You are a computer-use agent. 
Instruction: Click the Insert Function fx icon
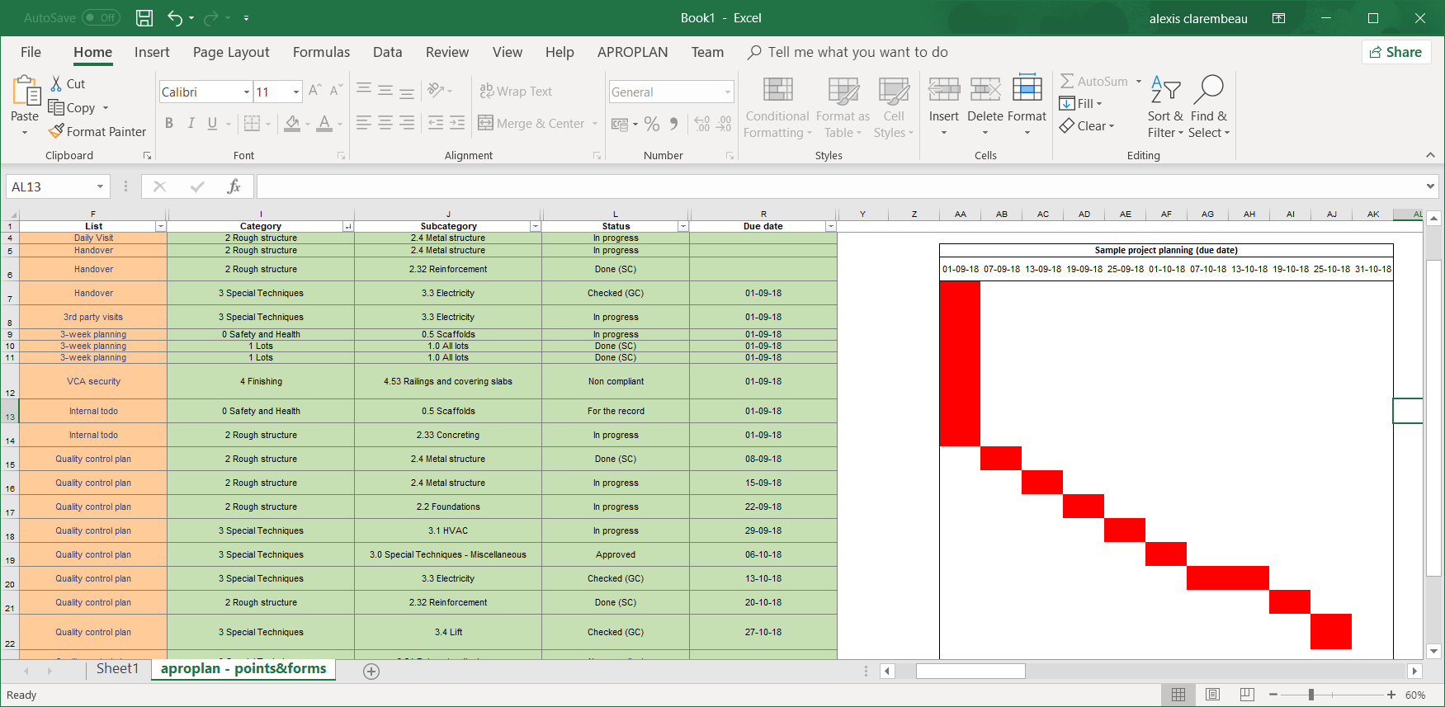coord(234,186)
